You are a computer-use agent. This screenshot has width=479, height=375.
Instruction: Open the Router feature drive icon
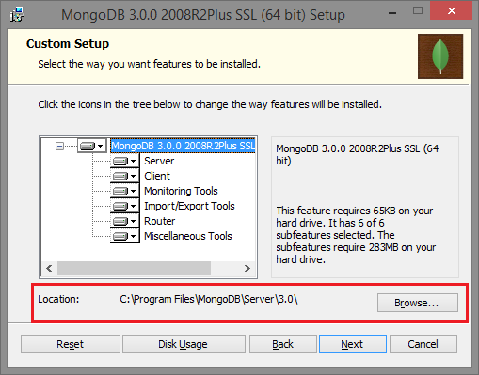[x=124, y=221]
